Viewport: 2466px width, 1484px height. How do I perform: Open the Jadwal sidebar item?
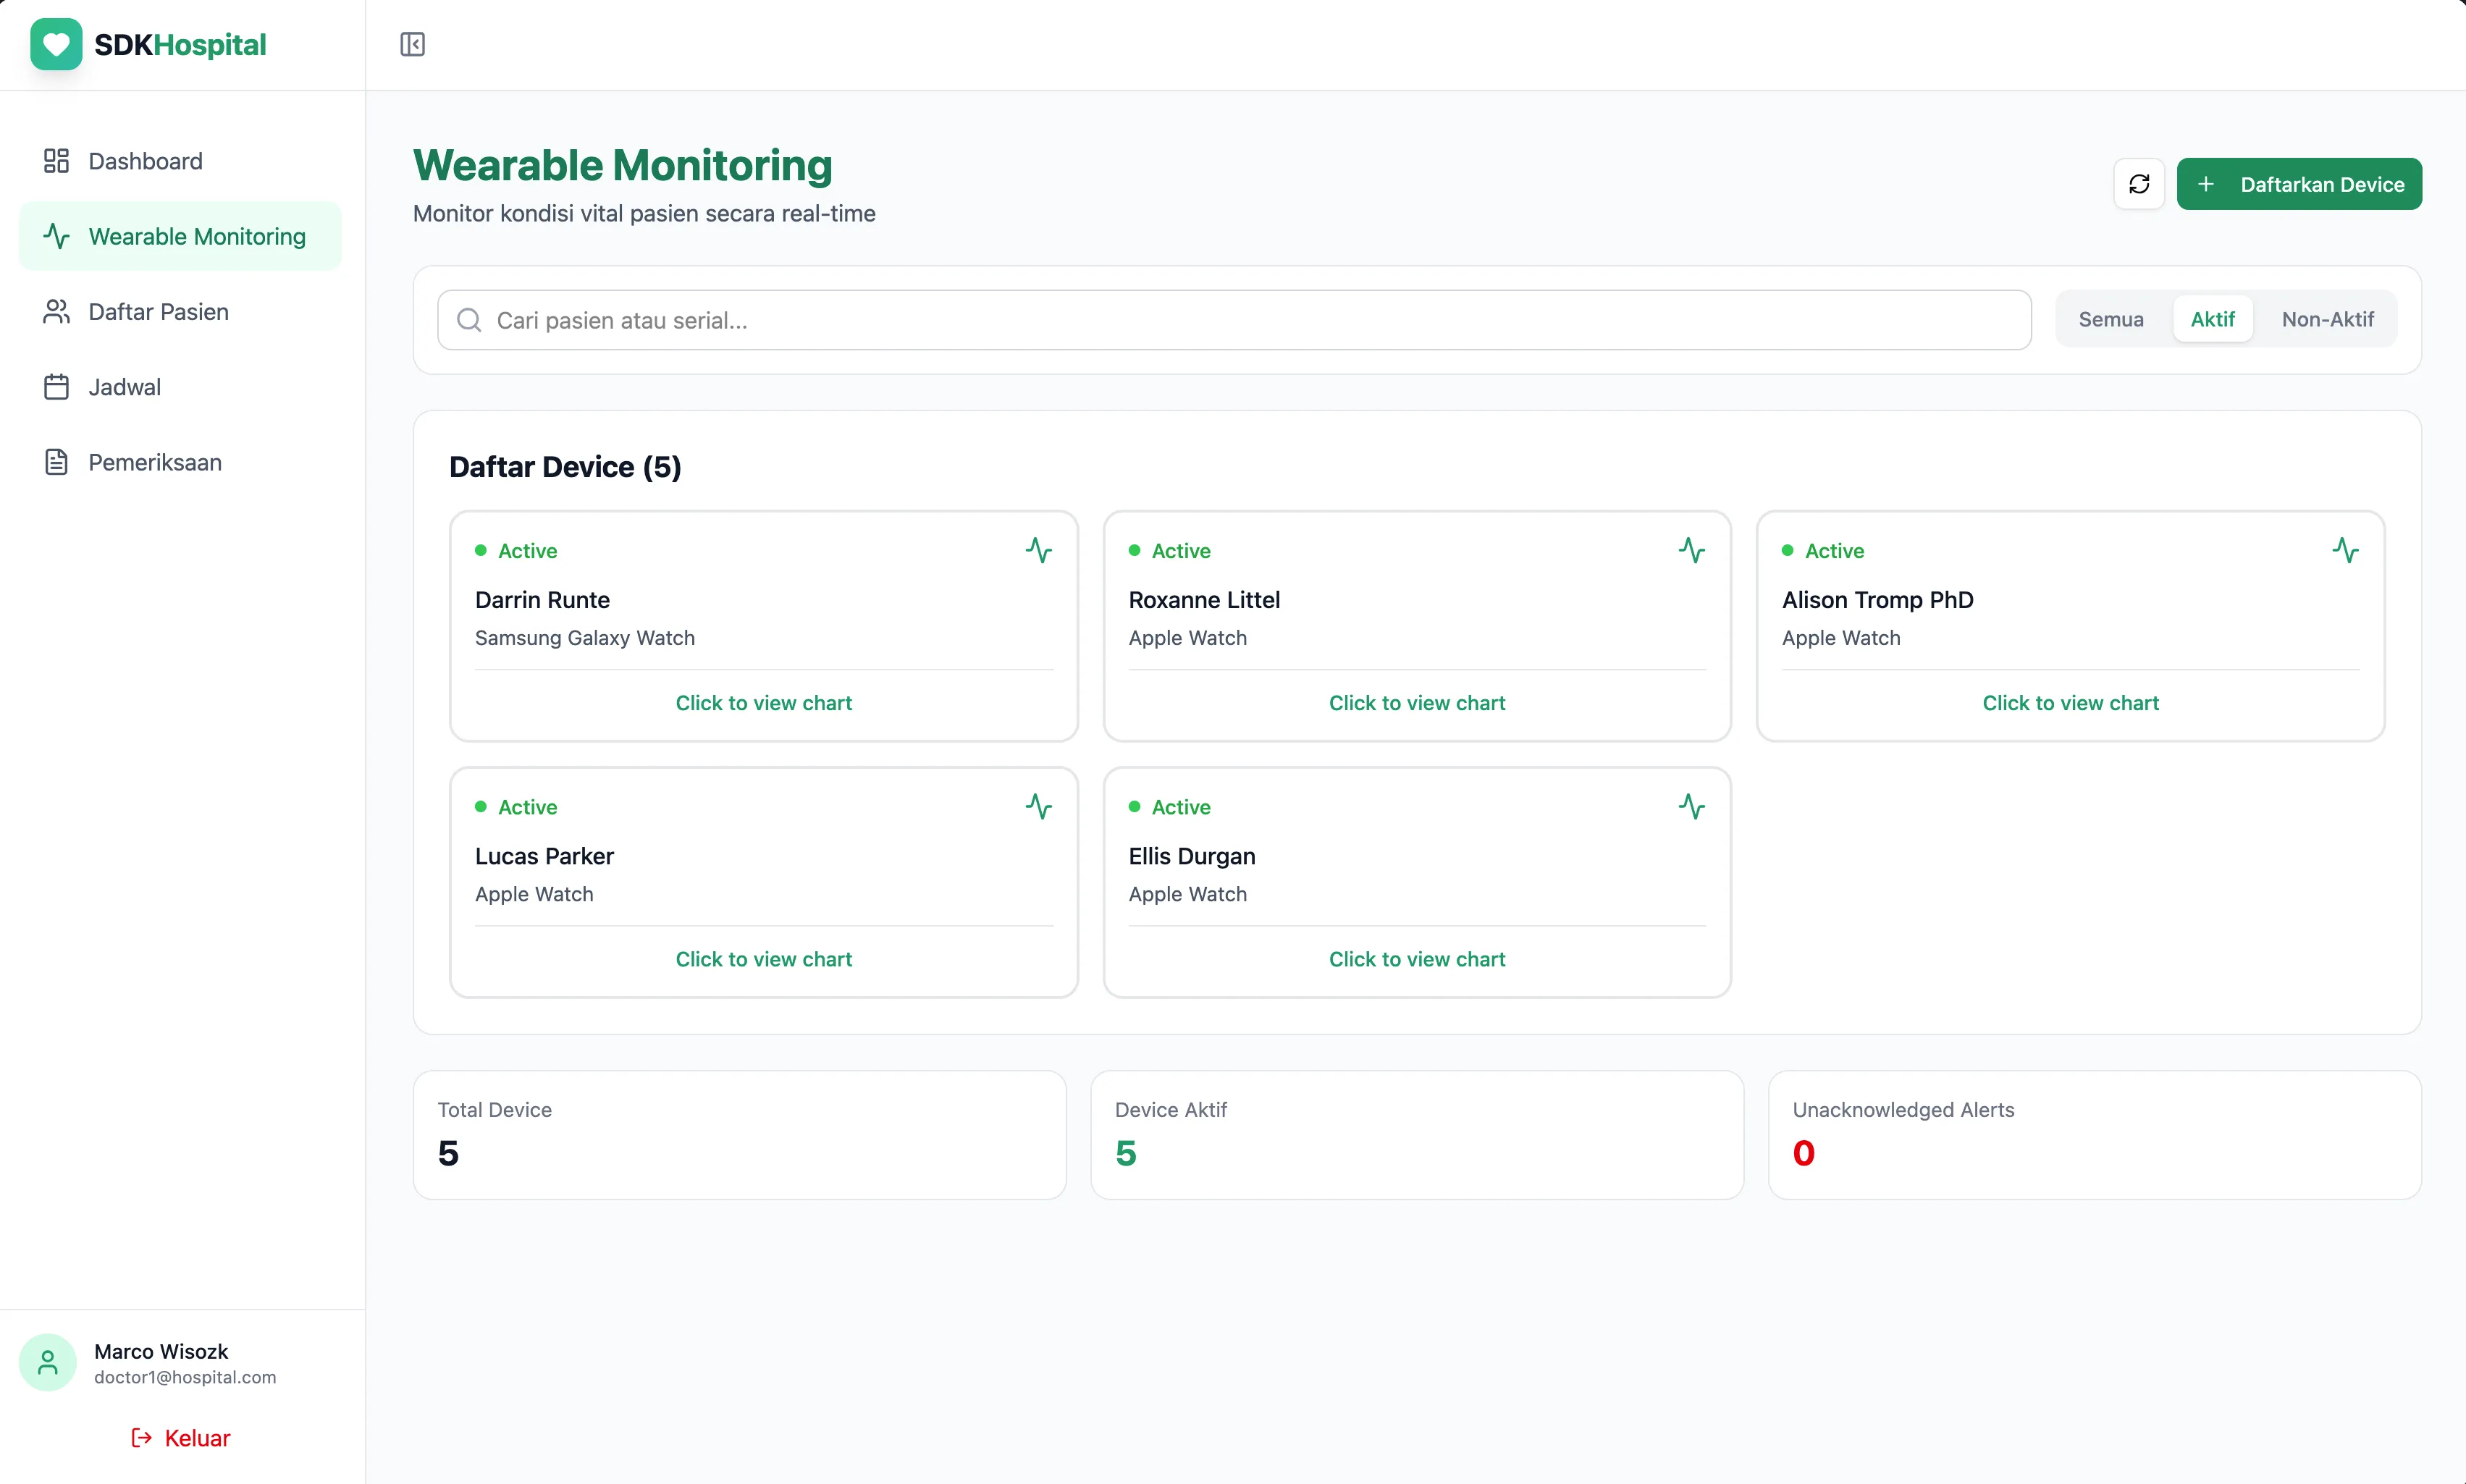[124, 387]
